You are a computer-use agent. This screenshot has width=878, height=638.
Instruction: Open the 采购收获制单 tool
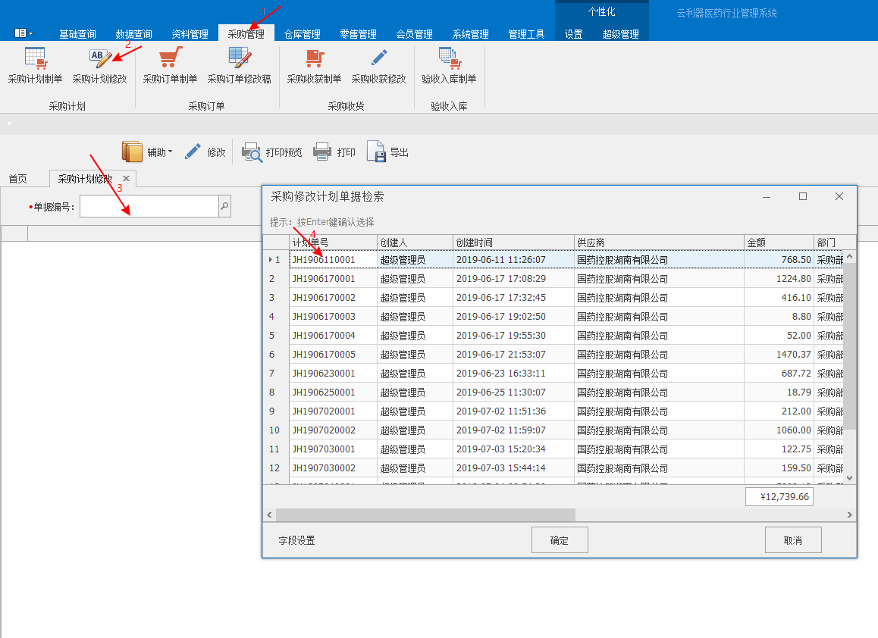coord(314,59)
